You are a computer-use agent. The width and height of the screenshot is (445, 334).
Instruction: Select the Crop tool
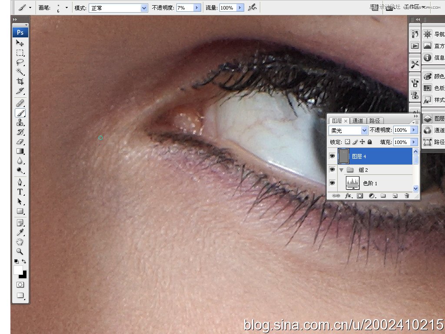(20, 81)
